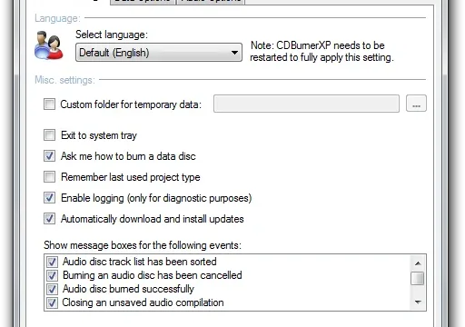
Task: Check Remember last used project type
Action: 49,177
